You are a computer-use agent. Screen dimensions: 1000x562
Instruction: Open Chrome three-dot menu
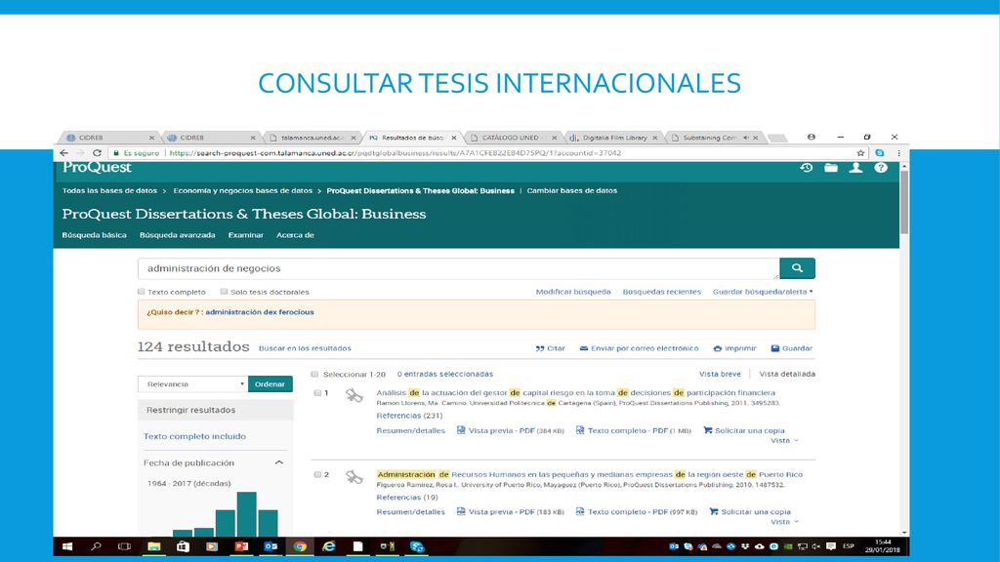898,153
